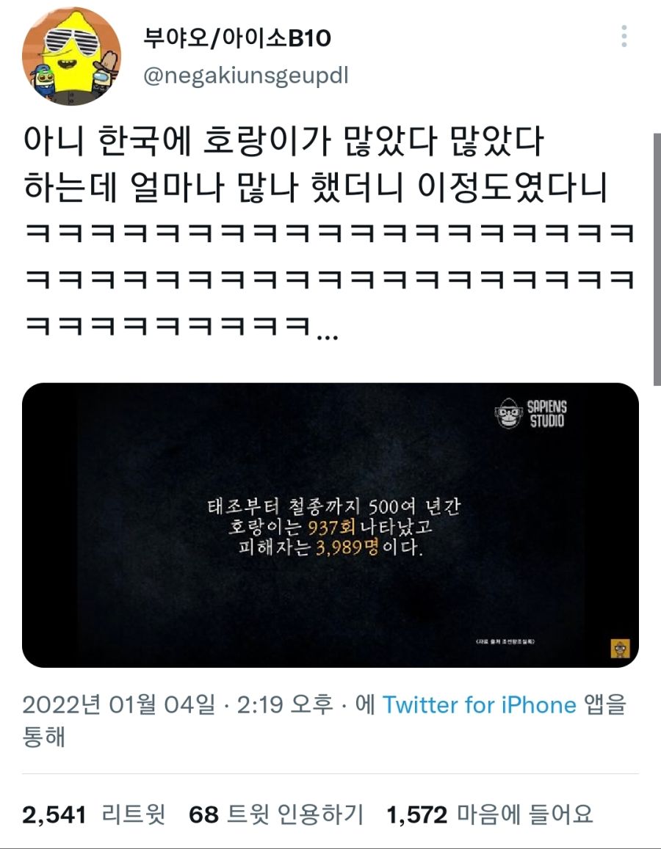Open the embedded tiger statistics image

pyautogui.click(x=330, y=525)
